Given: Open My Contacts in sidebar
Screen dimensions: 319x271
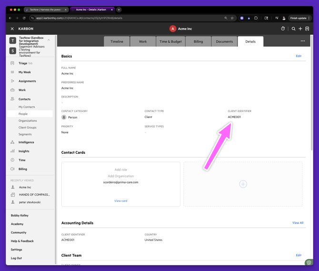Looking at the screenshot, I should (27, 107).
